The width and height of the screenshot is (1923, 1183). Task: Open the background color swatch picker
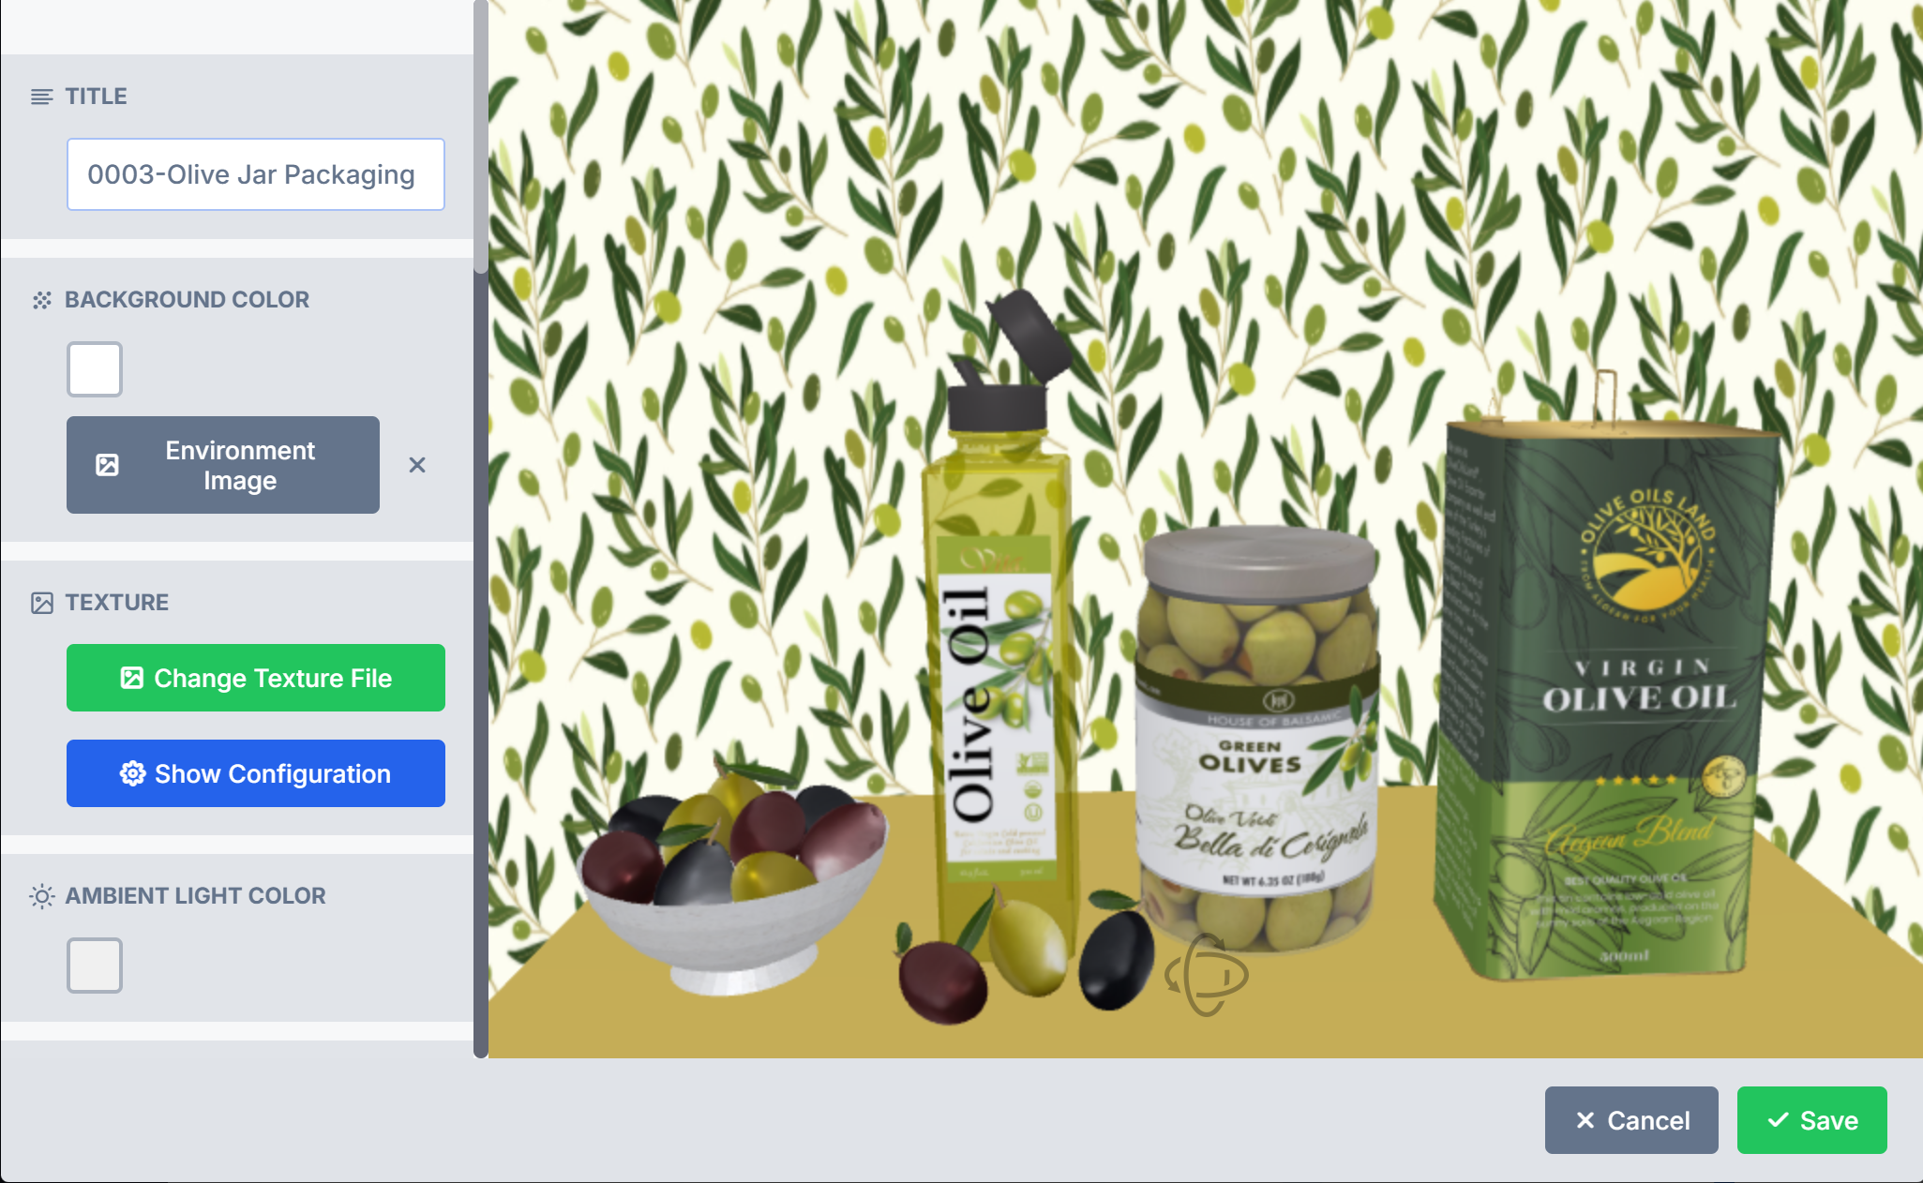95,369
